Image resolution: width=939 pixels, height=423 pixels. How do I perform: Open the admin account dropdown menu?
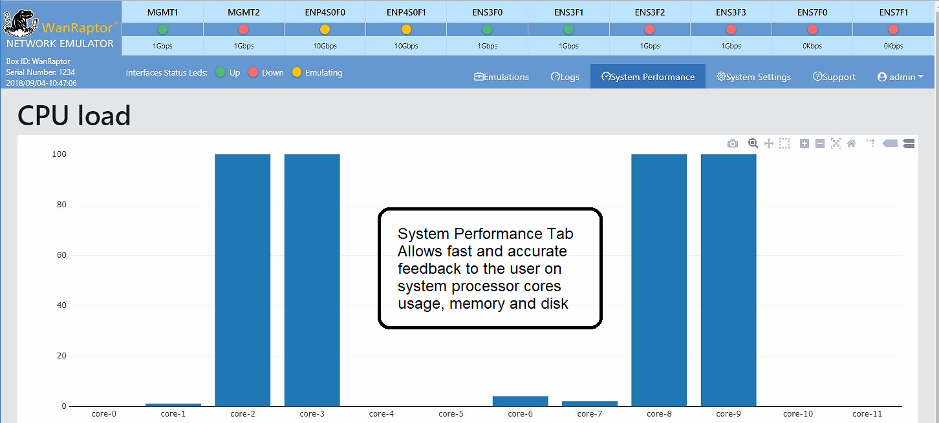[900, 76]
